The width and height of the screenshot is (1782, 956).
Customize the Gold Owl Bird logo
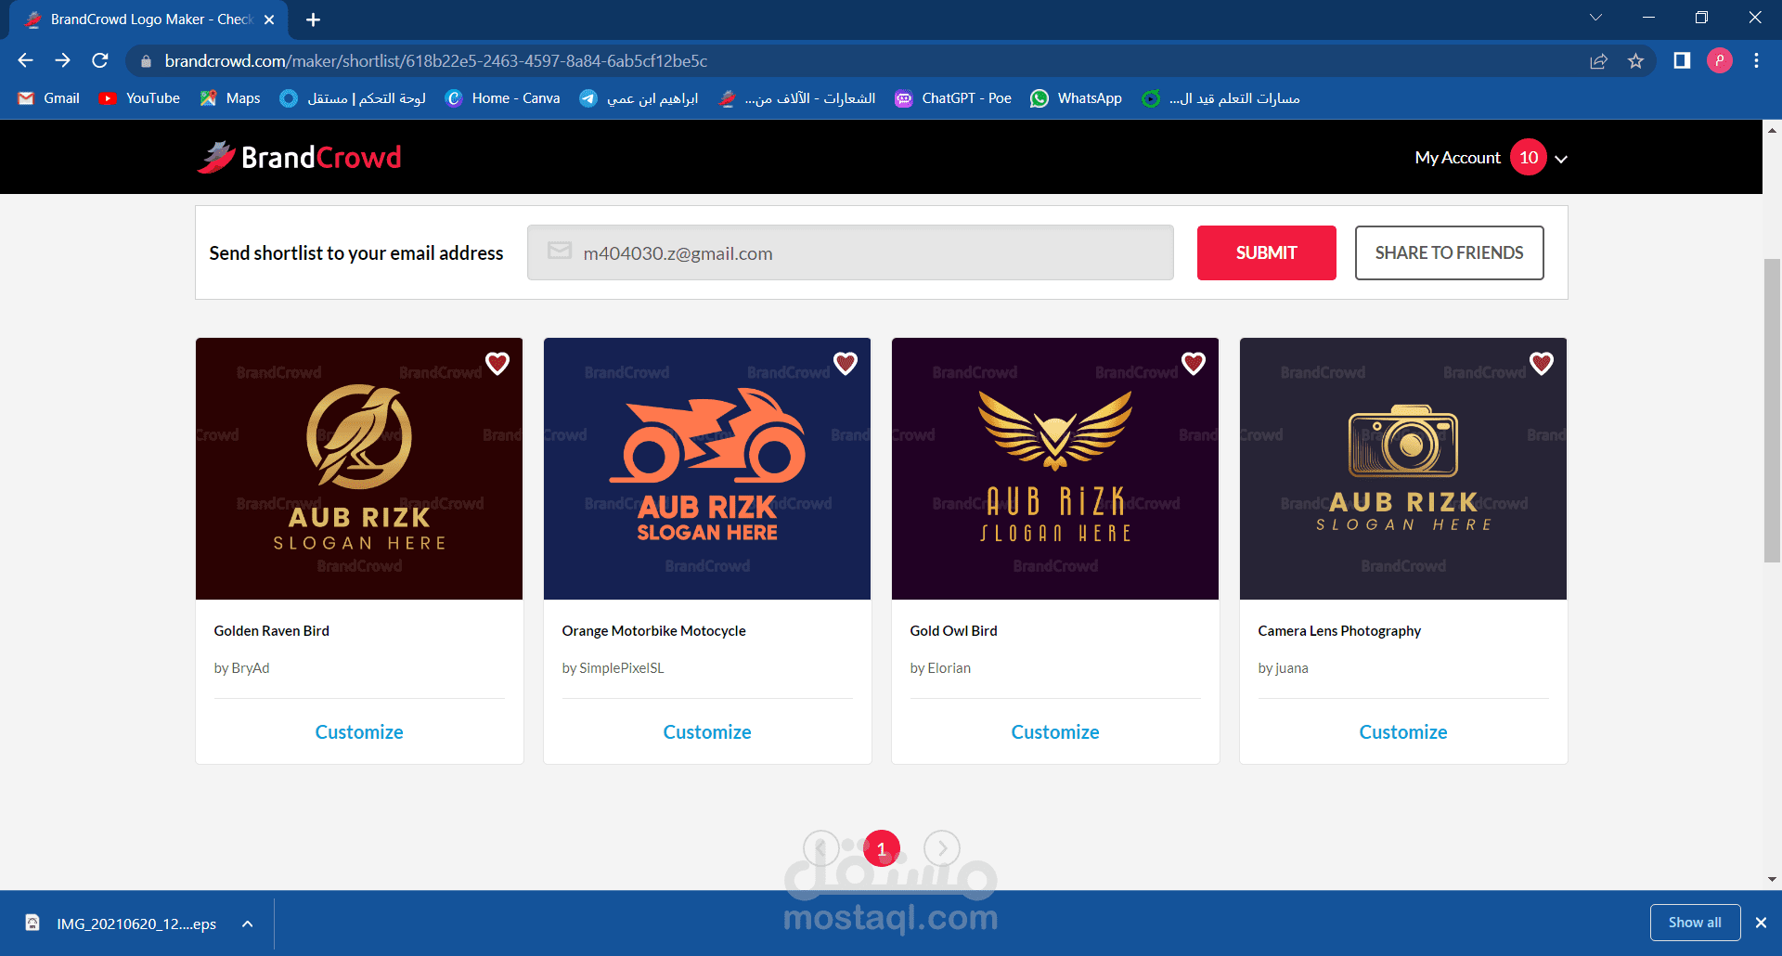click(1055, 732)
